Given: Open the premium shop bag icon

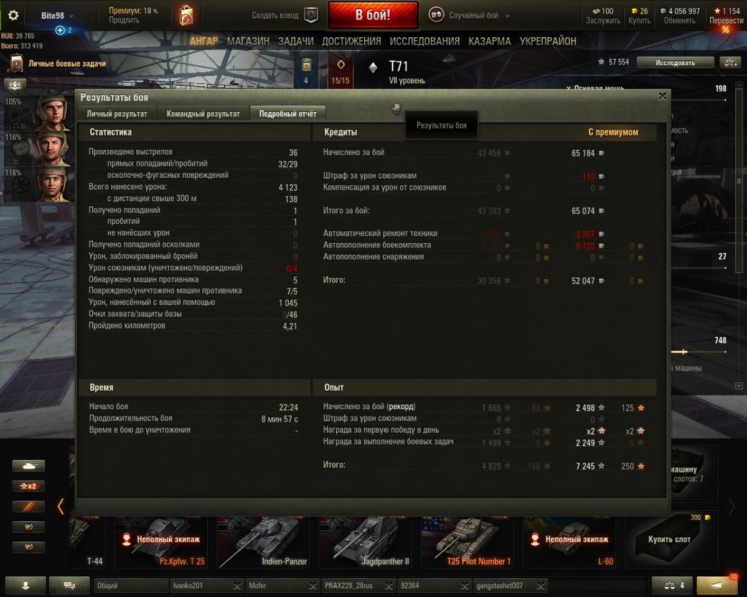Looking at the screenshot, I should coord(186,15).
